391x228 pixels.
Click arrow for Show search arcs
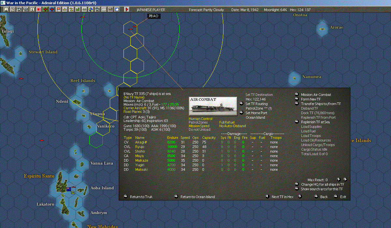(x=297, y=189)
